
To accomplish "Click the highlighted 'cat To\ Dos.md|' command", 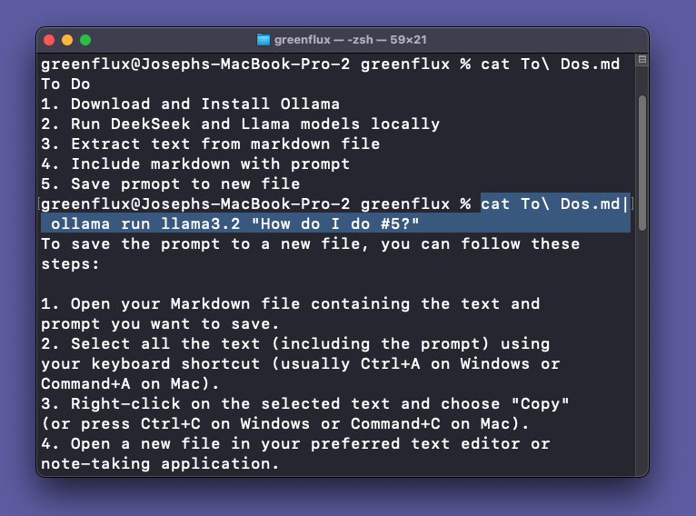I will tap(555, 203).
